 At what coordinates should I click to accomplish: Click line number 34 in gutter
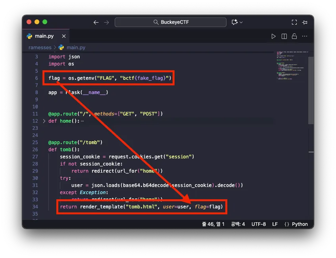[x=35, y=207]
